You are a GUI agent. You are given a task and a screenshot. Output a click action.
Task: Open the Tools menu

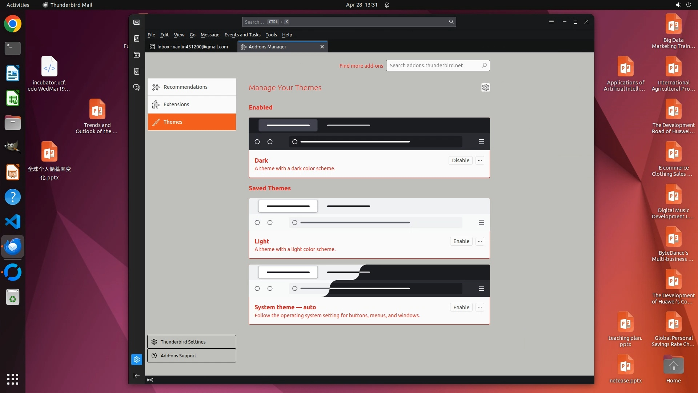point(271,35)
